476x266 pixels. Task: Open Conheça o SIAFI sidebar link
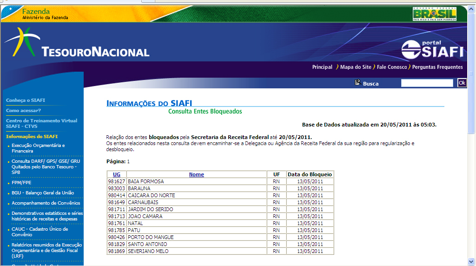tap(26, 100)
